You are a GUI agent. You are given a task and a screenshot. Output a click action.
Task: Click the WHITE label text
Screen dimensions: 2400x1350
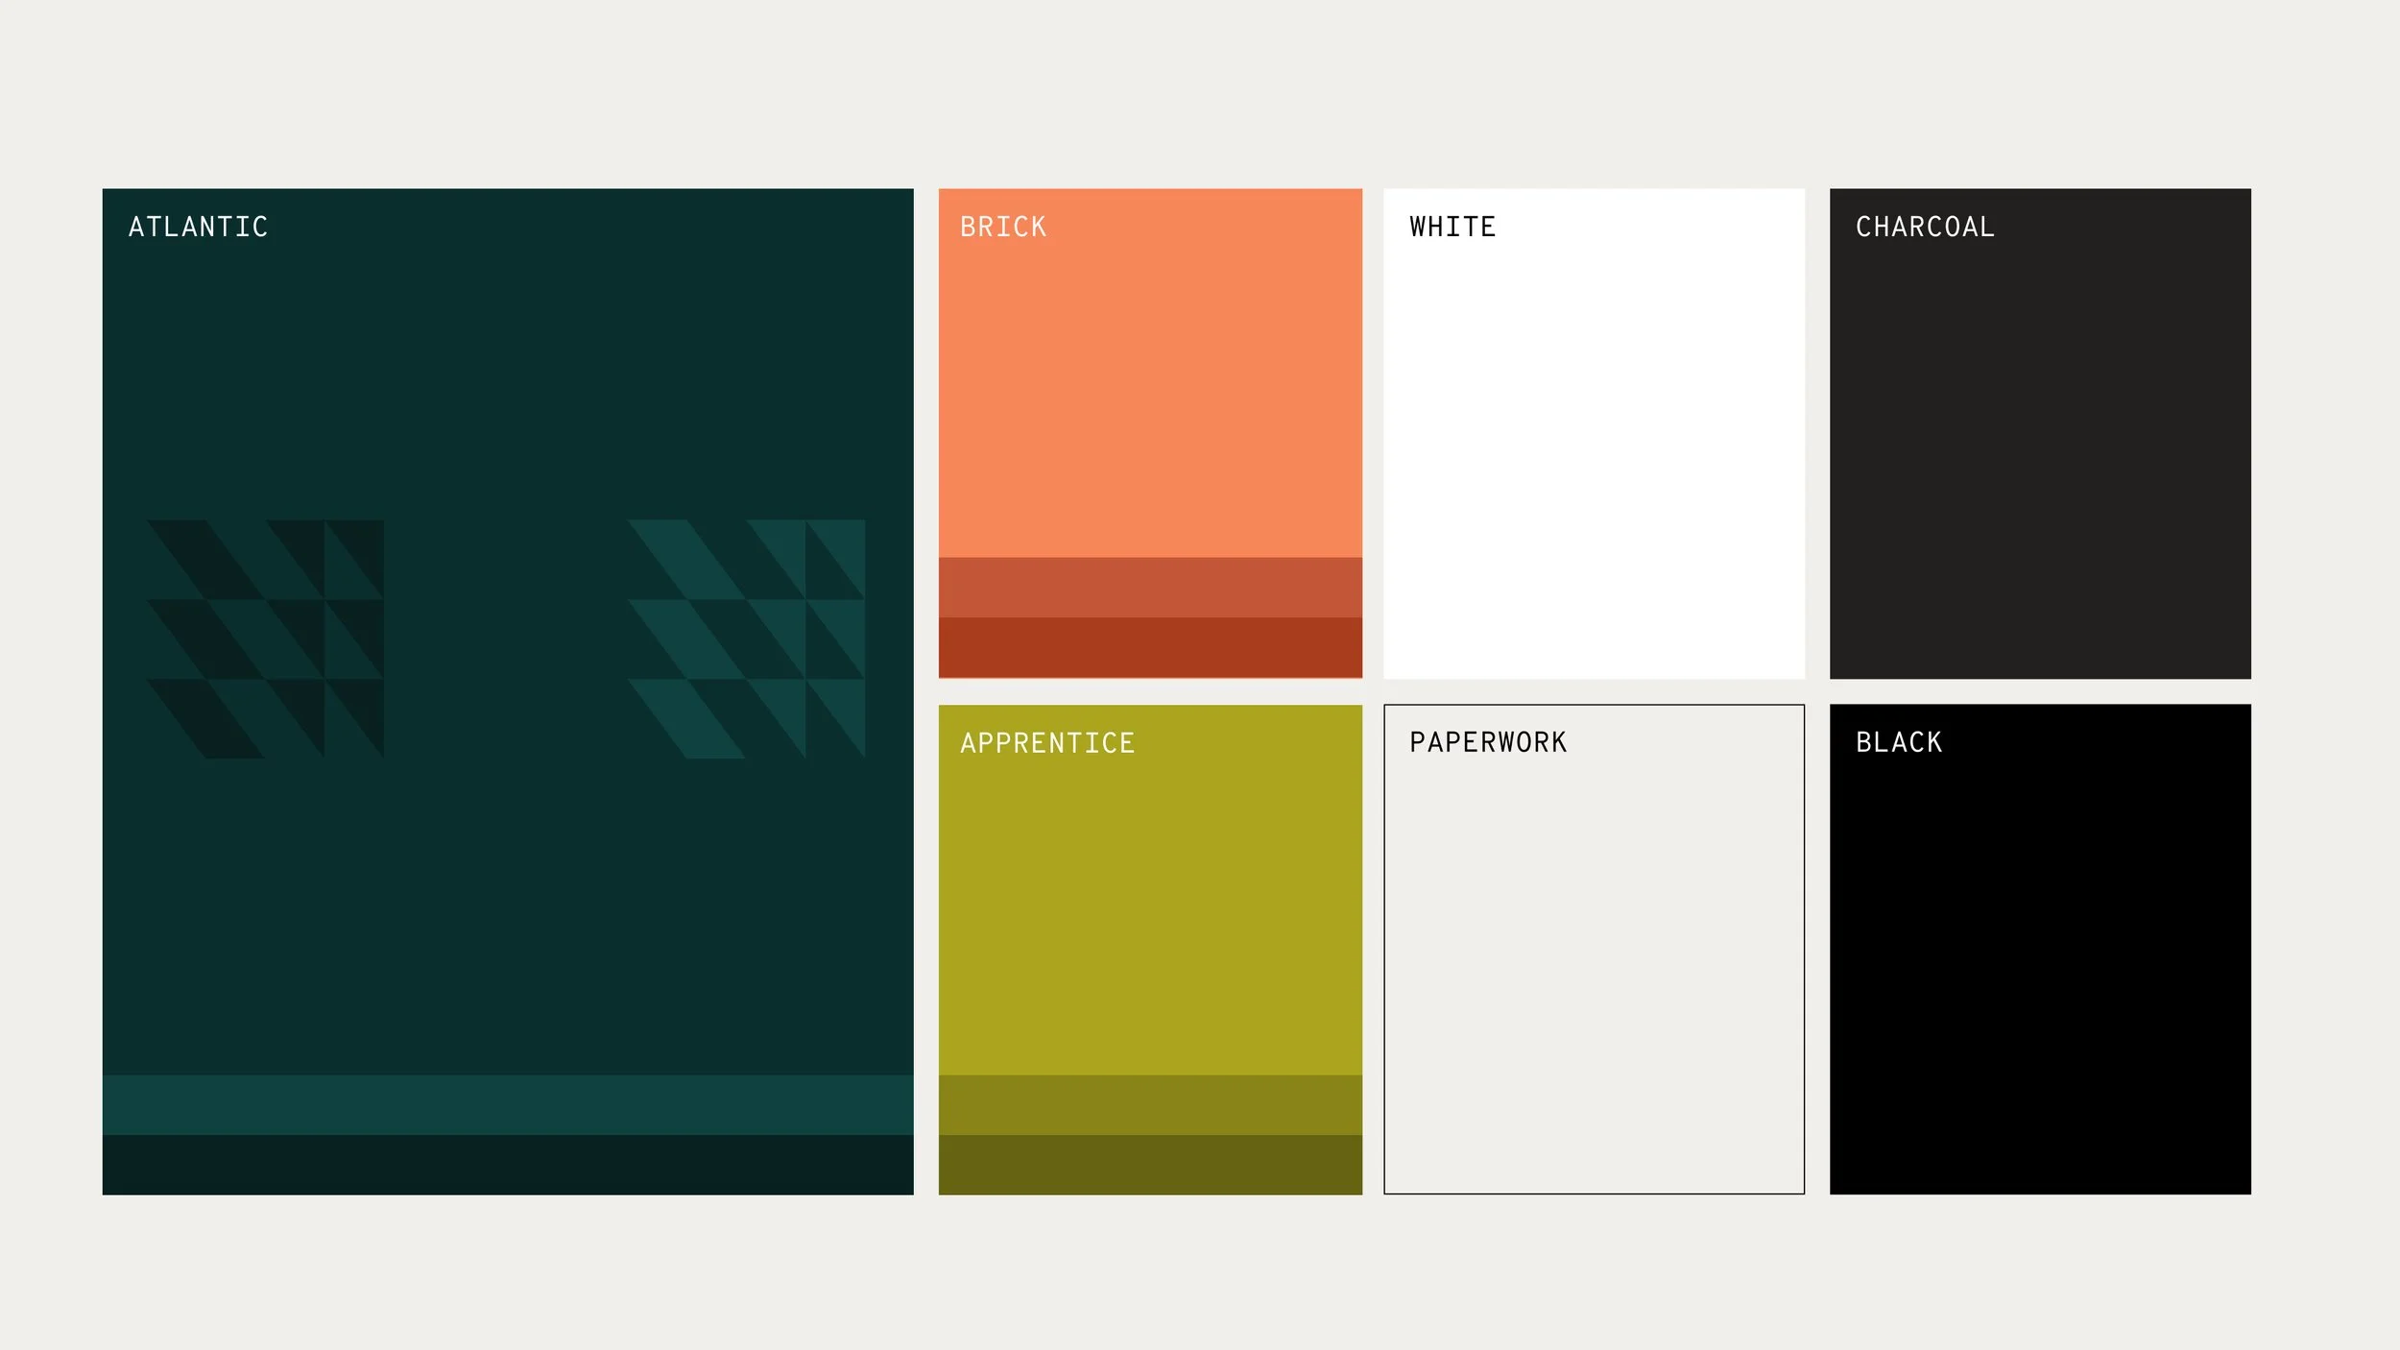coord(1452,228)
